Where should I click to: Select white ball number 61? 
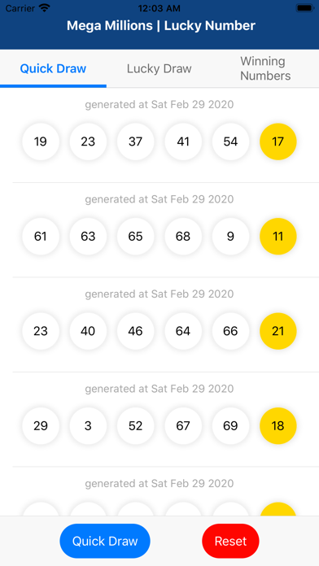pyautogui.click(x=41, y=237)
